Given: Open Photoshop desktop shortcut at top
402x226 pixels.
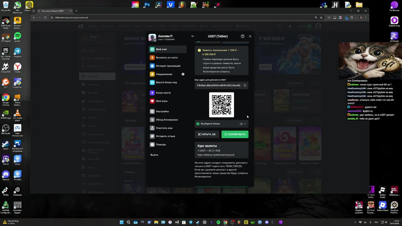Looking at the screenshot, I should (147, 5).
